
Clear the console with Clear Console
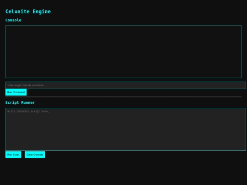coord(35,155)
